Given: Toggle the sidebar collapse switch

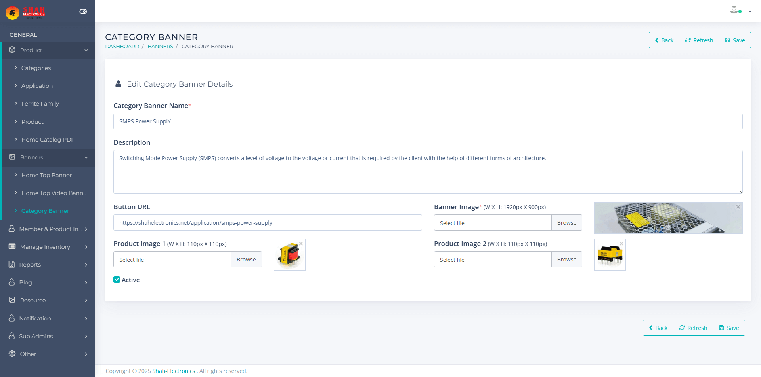Looking at the screenshot, I should pyautogui.click(x=83, y=11).
